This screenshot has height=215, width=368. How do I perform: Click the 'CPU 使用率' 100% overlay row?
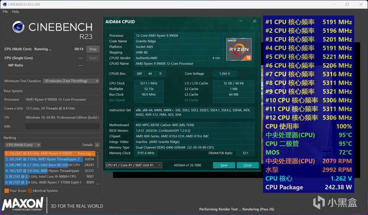point(308,126)
